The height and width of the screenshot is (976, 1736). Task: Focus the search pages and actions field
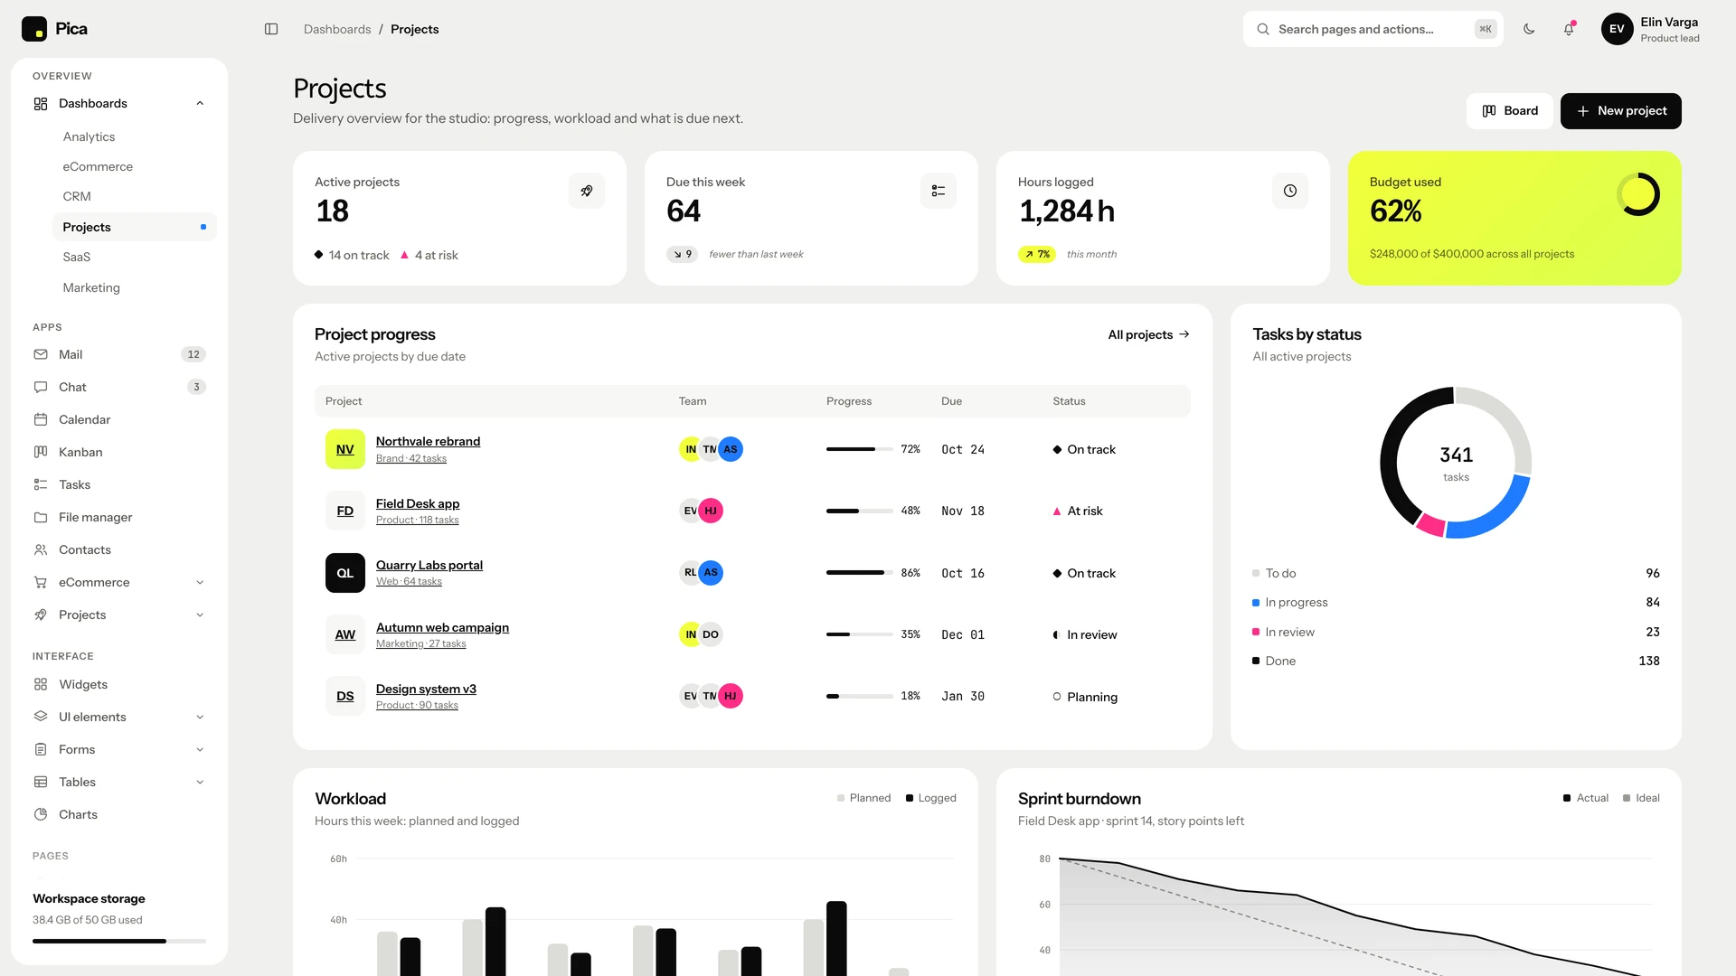click(1373, 29)
